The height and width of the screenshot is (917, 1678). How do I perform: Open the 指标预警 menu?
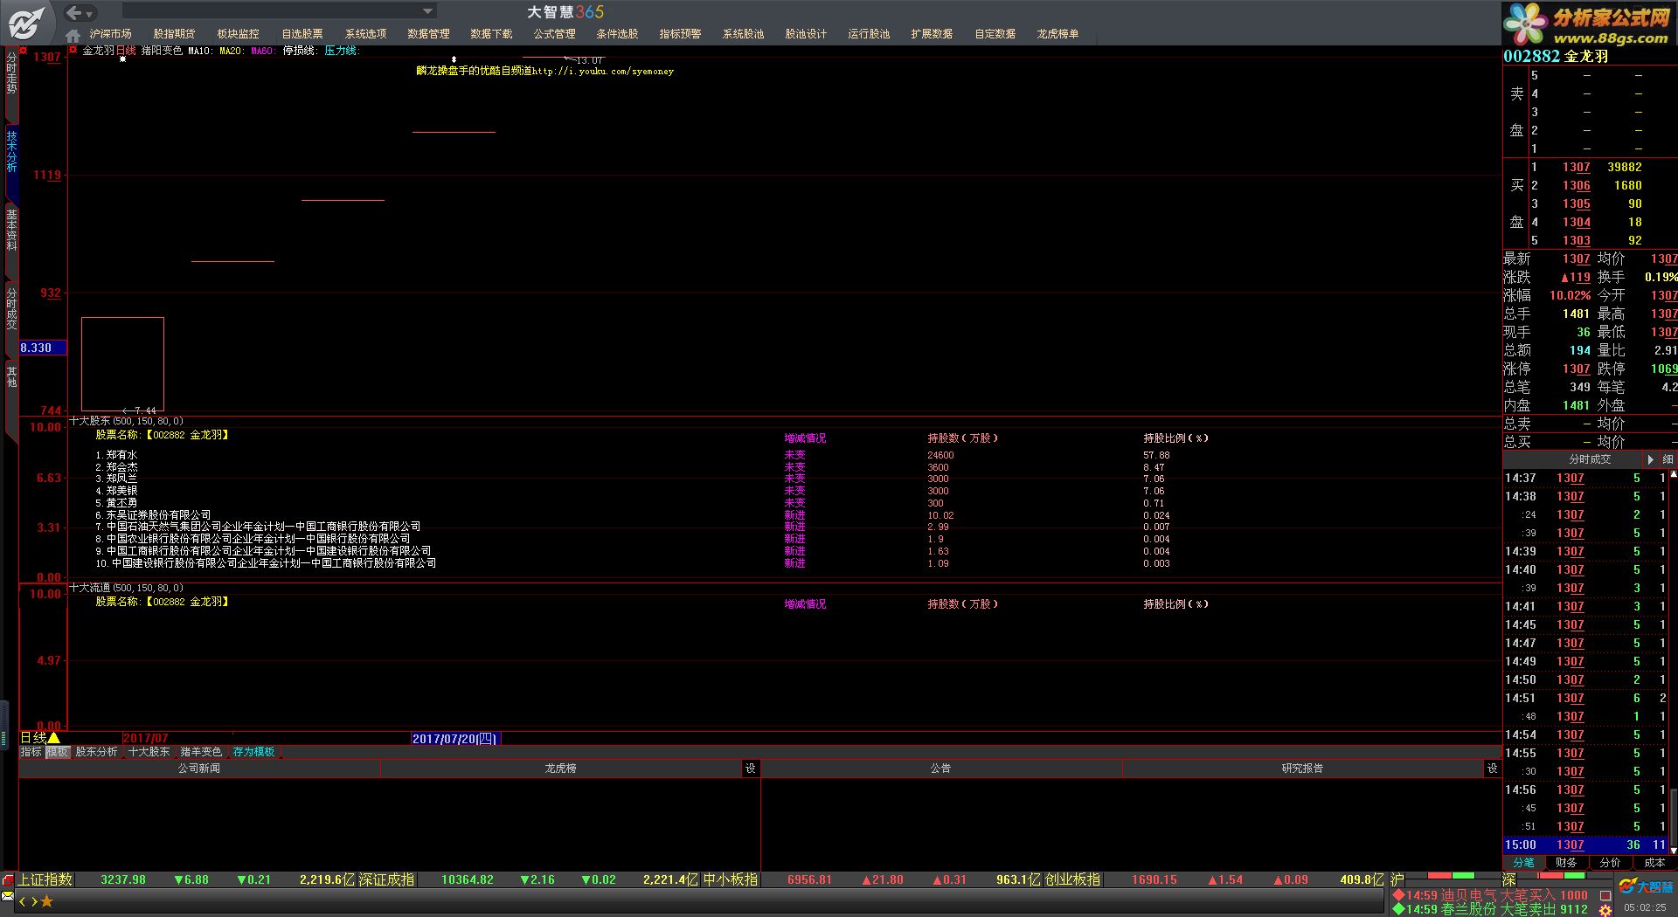click(x=680, y=34)
